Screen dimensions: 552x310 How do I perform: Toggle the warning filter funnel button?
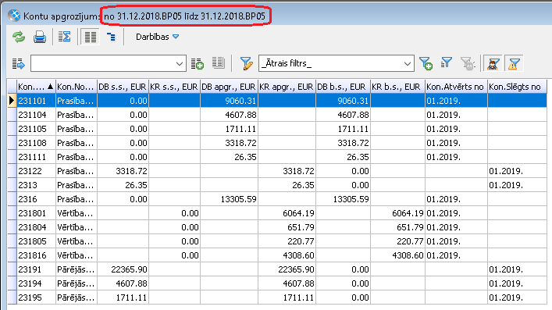[514, 64]
